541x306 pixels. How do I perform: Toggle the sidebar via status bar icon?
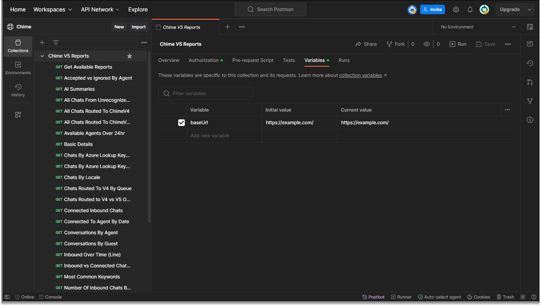coord(7,297)
